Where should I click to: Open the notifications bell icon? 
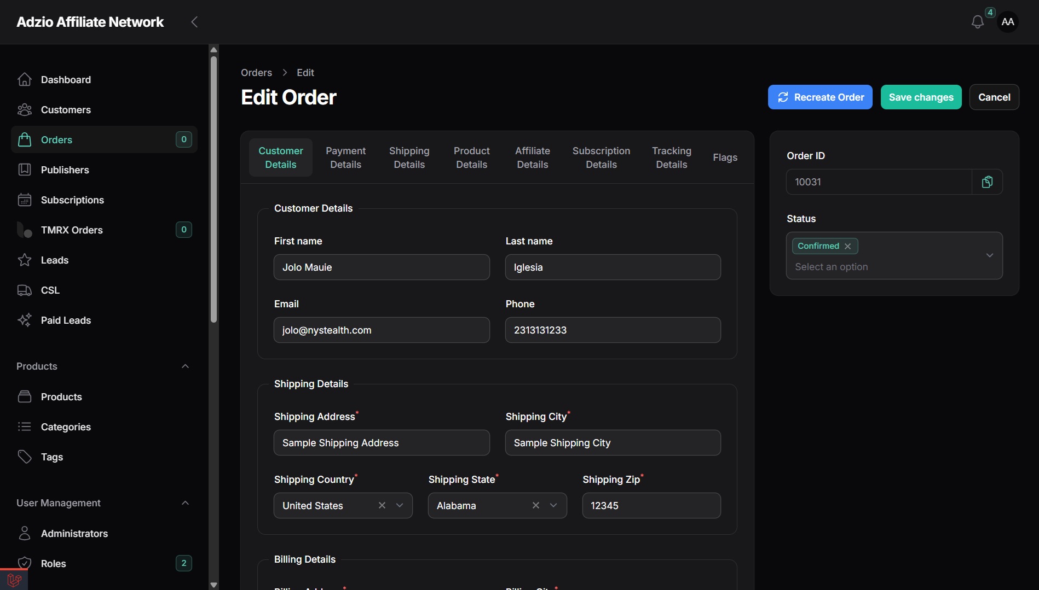point(977,22)
